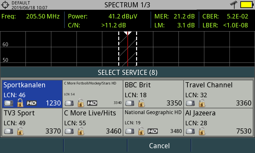The width and height of the screenshot is (255, 153).
Task: Click the HD badge in Sportkanalen tile
Action: click(32, 103)
